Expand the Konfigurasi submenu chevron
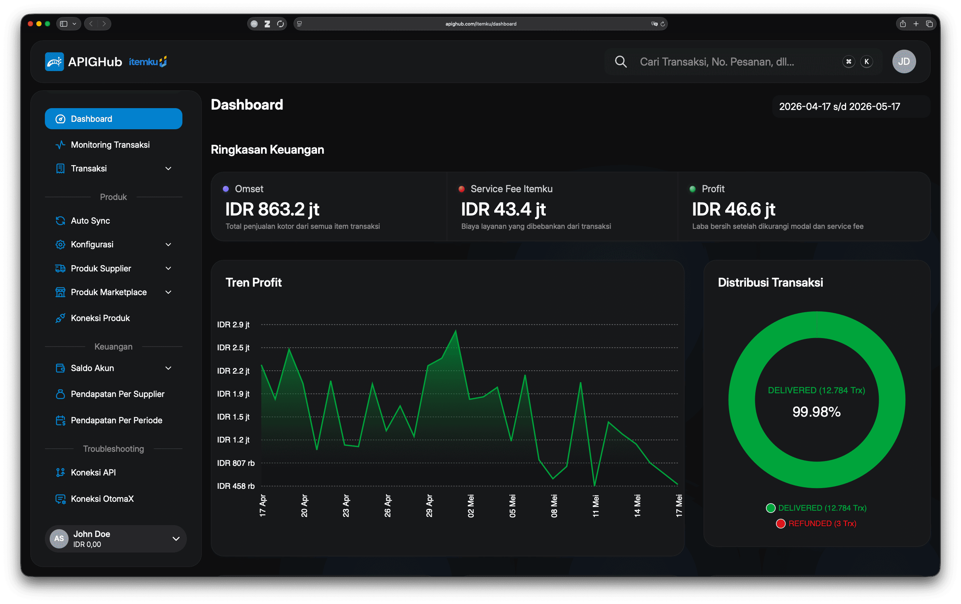Image resolution: width=961 pixels, height=604 pixels. (168, 244)
